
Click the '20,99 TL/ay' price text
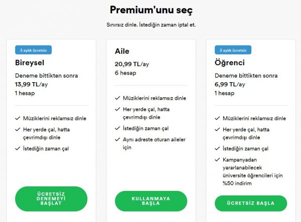[x=130, y=64]
